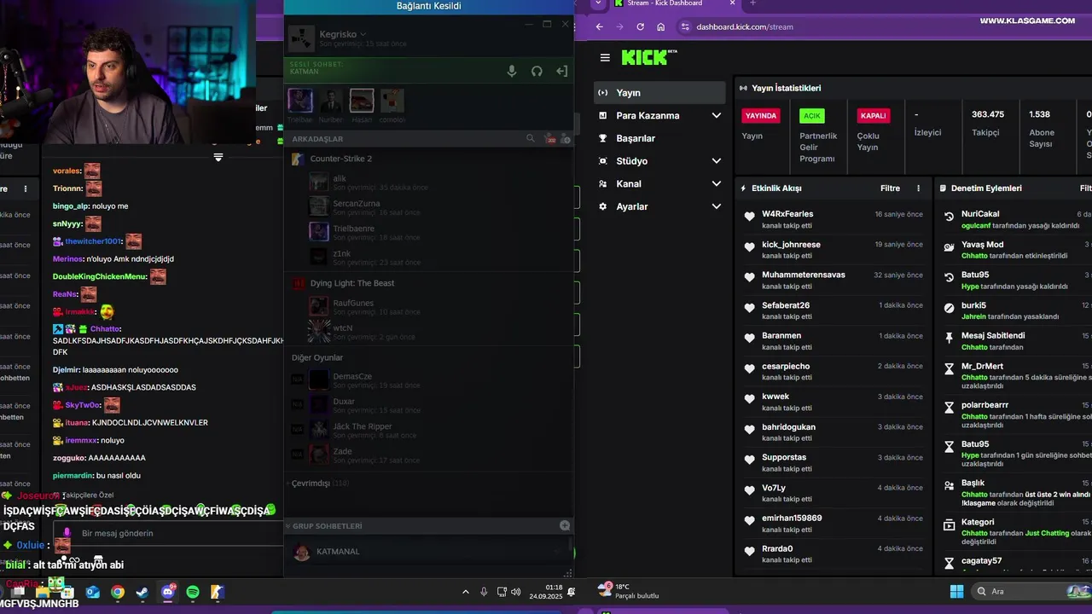The height and width of the screenshot is (614, 1092).
Task: Click follower kick_johnreese in activity feed
Action: click(x=791, y=245)
